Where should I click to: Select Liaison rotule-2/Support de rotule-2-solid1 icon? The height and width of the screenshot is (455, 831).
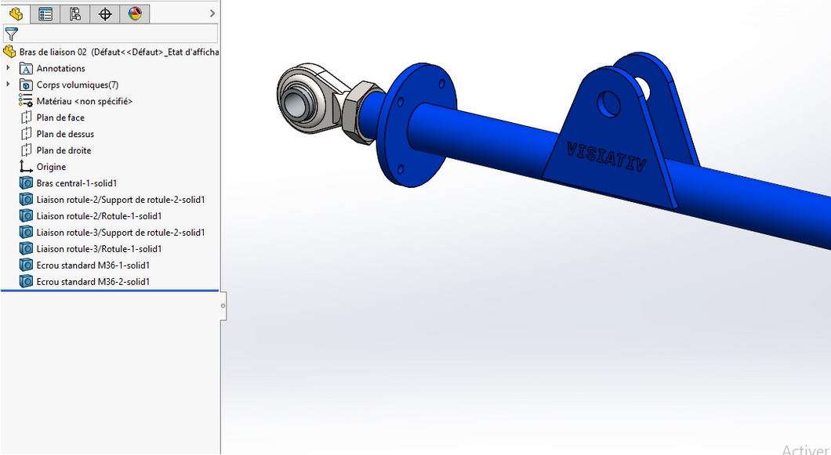pos(26,200)
